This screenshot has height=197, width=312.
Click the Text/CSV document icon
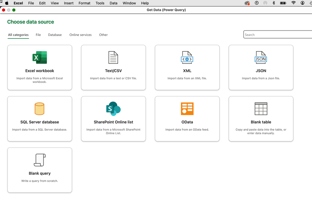(113, 57)
